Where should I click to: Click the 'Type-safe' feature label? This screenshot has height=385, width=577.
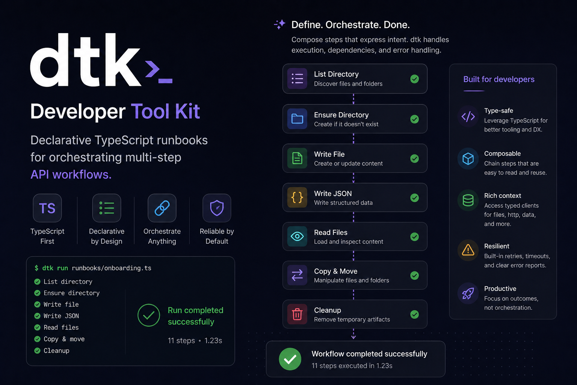(x=498, y=111)
